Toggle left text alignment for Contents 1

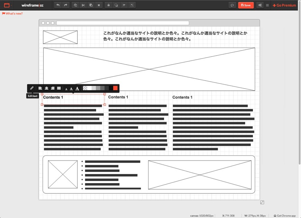[x=41, y=88]
